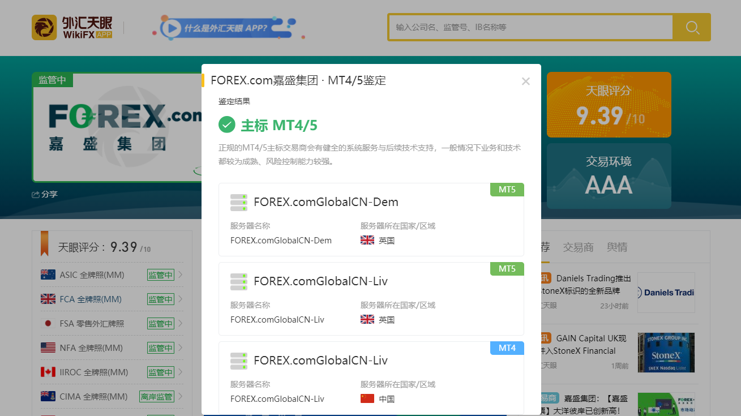Open GAIN Capital UK news article
Screen dimensions: 741x416
click(x=584, y=345)
